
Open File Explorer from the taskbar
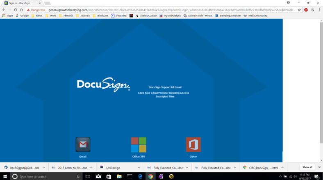coord(119,176)
